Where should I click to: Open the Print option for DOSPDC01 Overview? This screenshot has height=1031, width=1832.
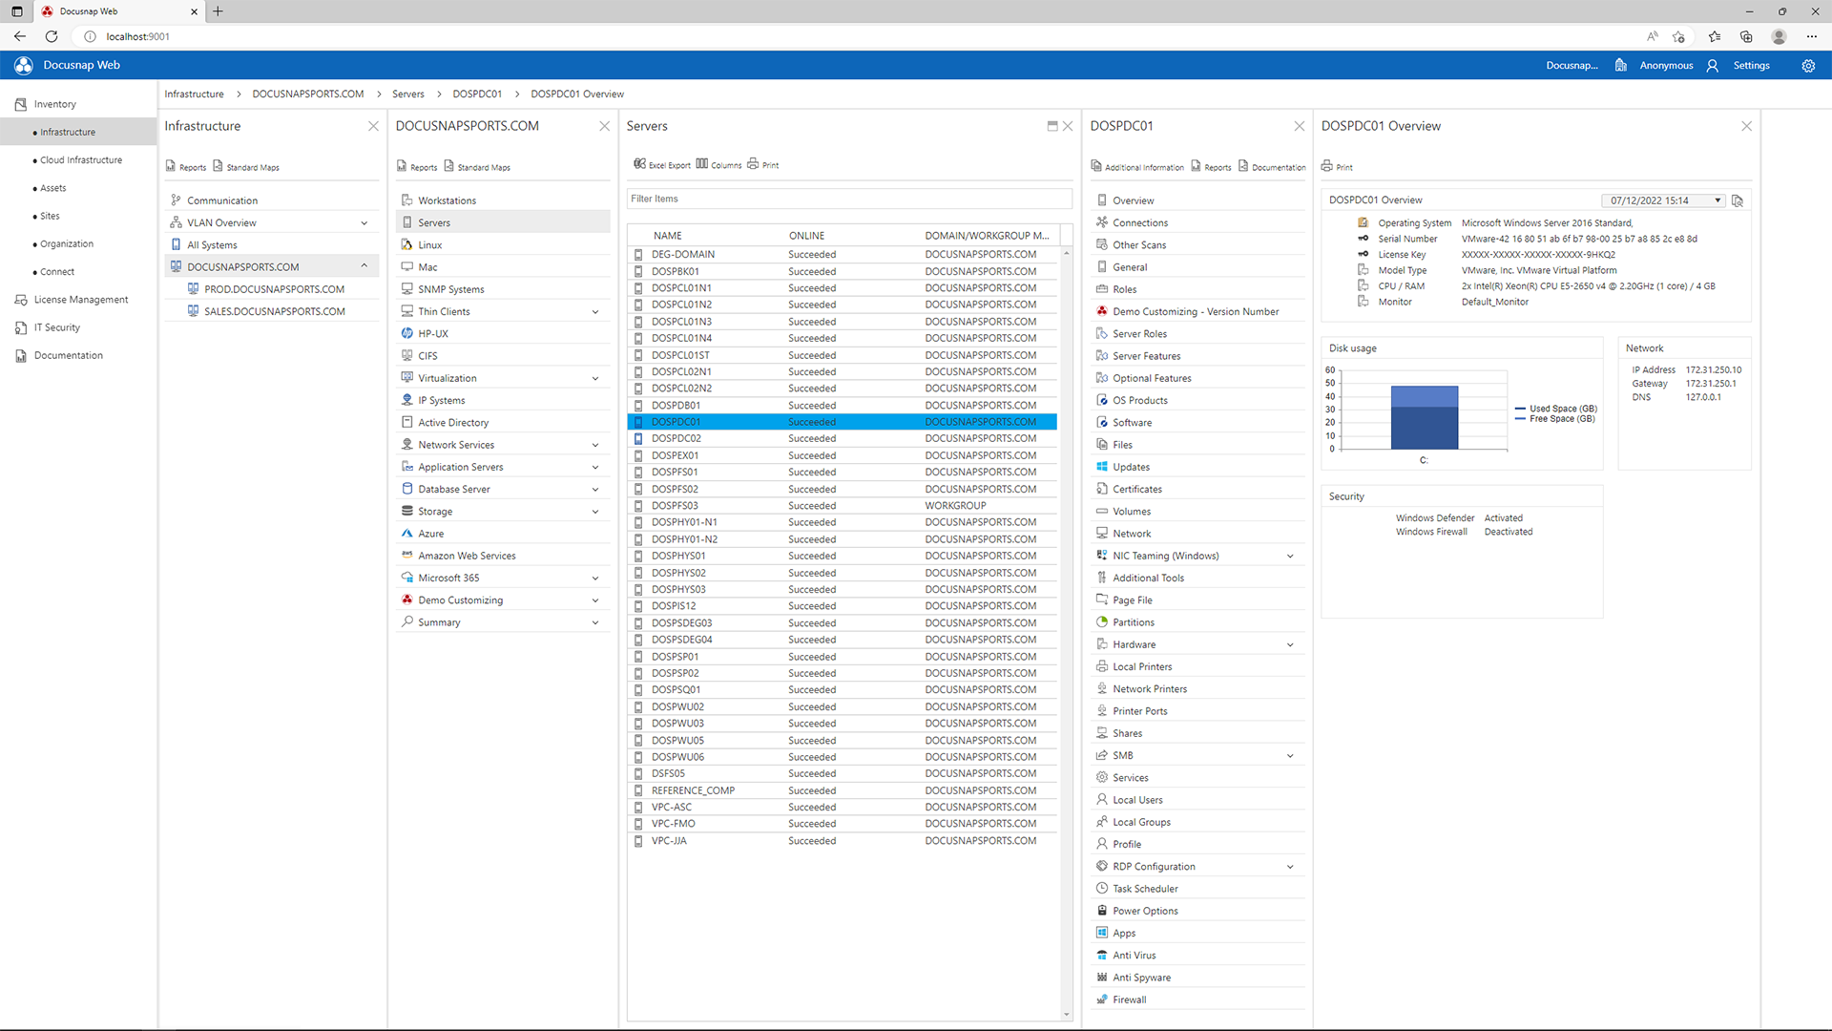pos(1336,166)
